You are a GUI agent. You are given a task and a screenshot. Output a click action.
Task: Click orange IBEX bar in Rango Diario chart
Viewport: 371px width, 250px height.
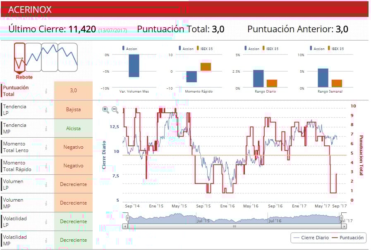(x=272, y=83)
